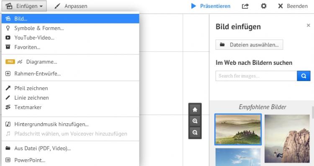Click Hintergrundmusik hinzufügen... entry
Viewport: 314px width, 166px height.
point(70,124)
